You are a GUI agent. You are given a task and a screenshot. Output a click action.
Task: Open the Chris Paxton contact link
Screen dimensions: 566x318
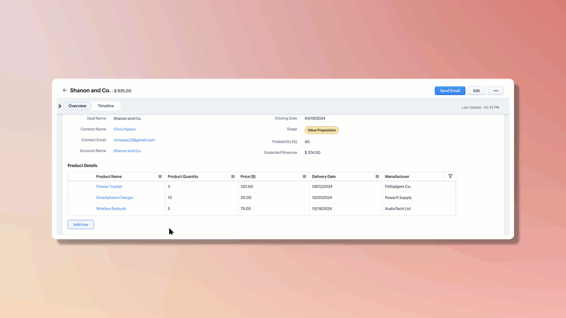coord(125,129)
